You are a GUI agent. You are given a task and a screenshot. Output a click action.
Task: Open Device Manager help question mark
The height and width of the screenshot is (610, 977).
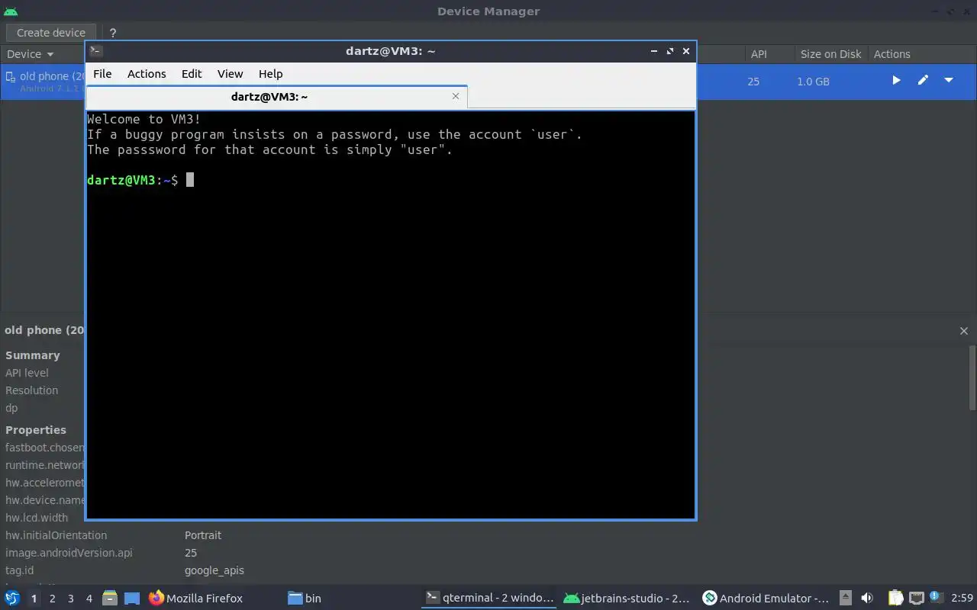[113, 33]
